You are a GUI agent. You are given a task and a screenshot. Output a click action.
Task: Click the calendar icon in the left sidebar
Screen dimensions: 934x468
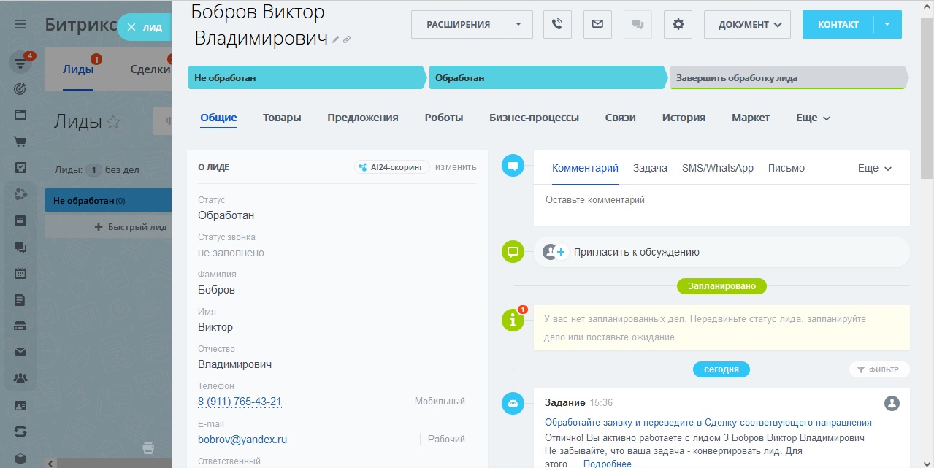[20, 275]
